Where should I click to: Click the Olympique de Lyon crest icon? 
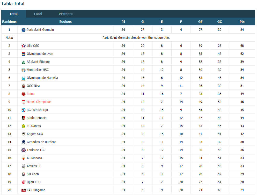[x=24, y=54]
